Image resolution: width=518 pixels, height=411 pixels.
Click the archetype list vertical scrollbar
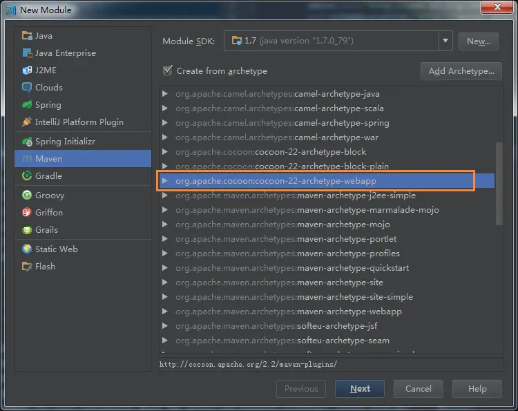499,184
